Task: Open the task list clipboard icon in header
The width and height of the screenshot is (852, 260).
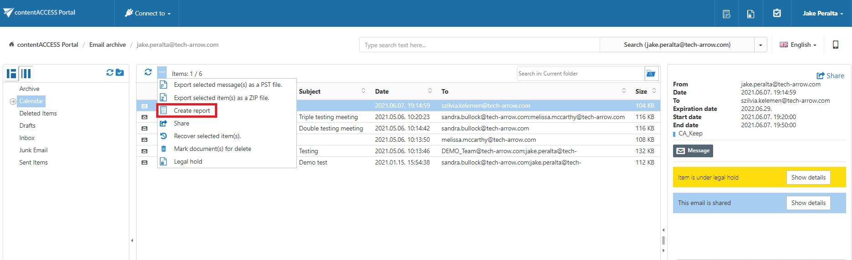Action: (x=777, y=13)
